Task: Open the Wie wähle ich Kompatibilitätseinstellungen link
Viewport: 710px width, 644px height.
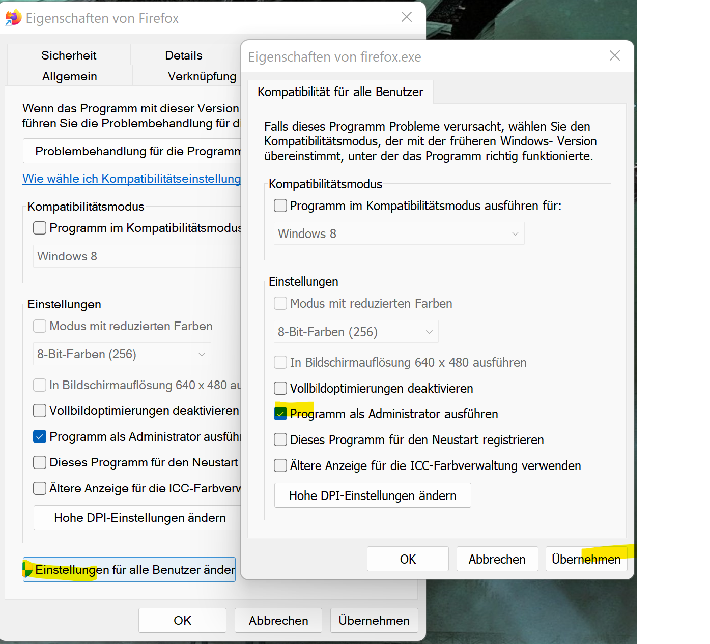Action: 131,179
